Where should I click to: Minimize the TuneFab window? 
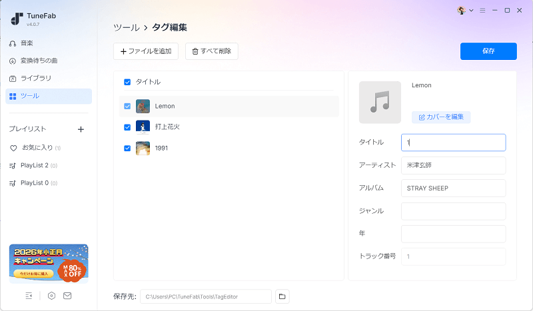tap(494, 11)
